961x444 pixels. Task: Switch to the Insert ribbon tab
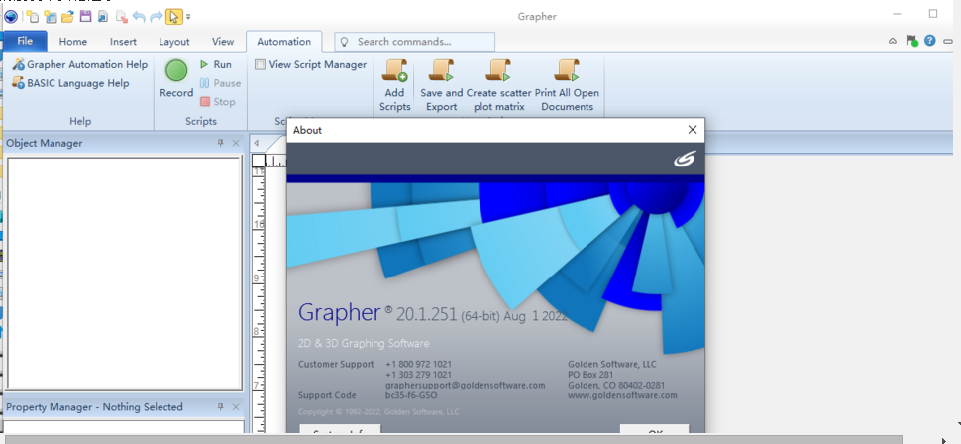tap(123, 41)
